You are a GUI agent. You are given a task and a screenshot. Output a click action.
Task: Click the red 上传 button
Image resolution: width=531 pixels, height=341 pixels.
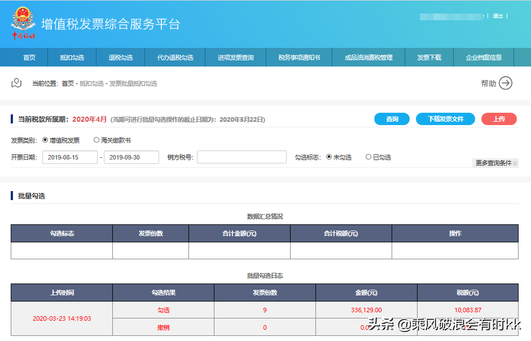(499, 119)
